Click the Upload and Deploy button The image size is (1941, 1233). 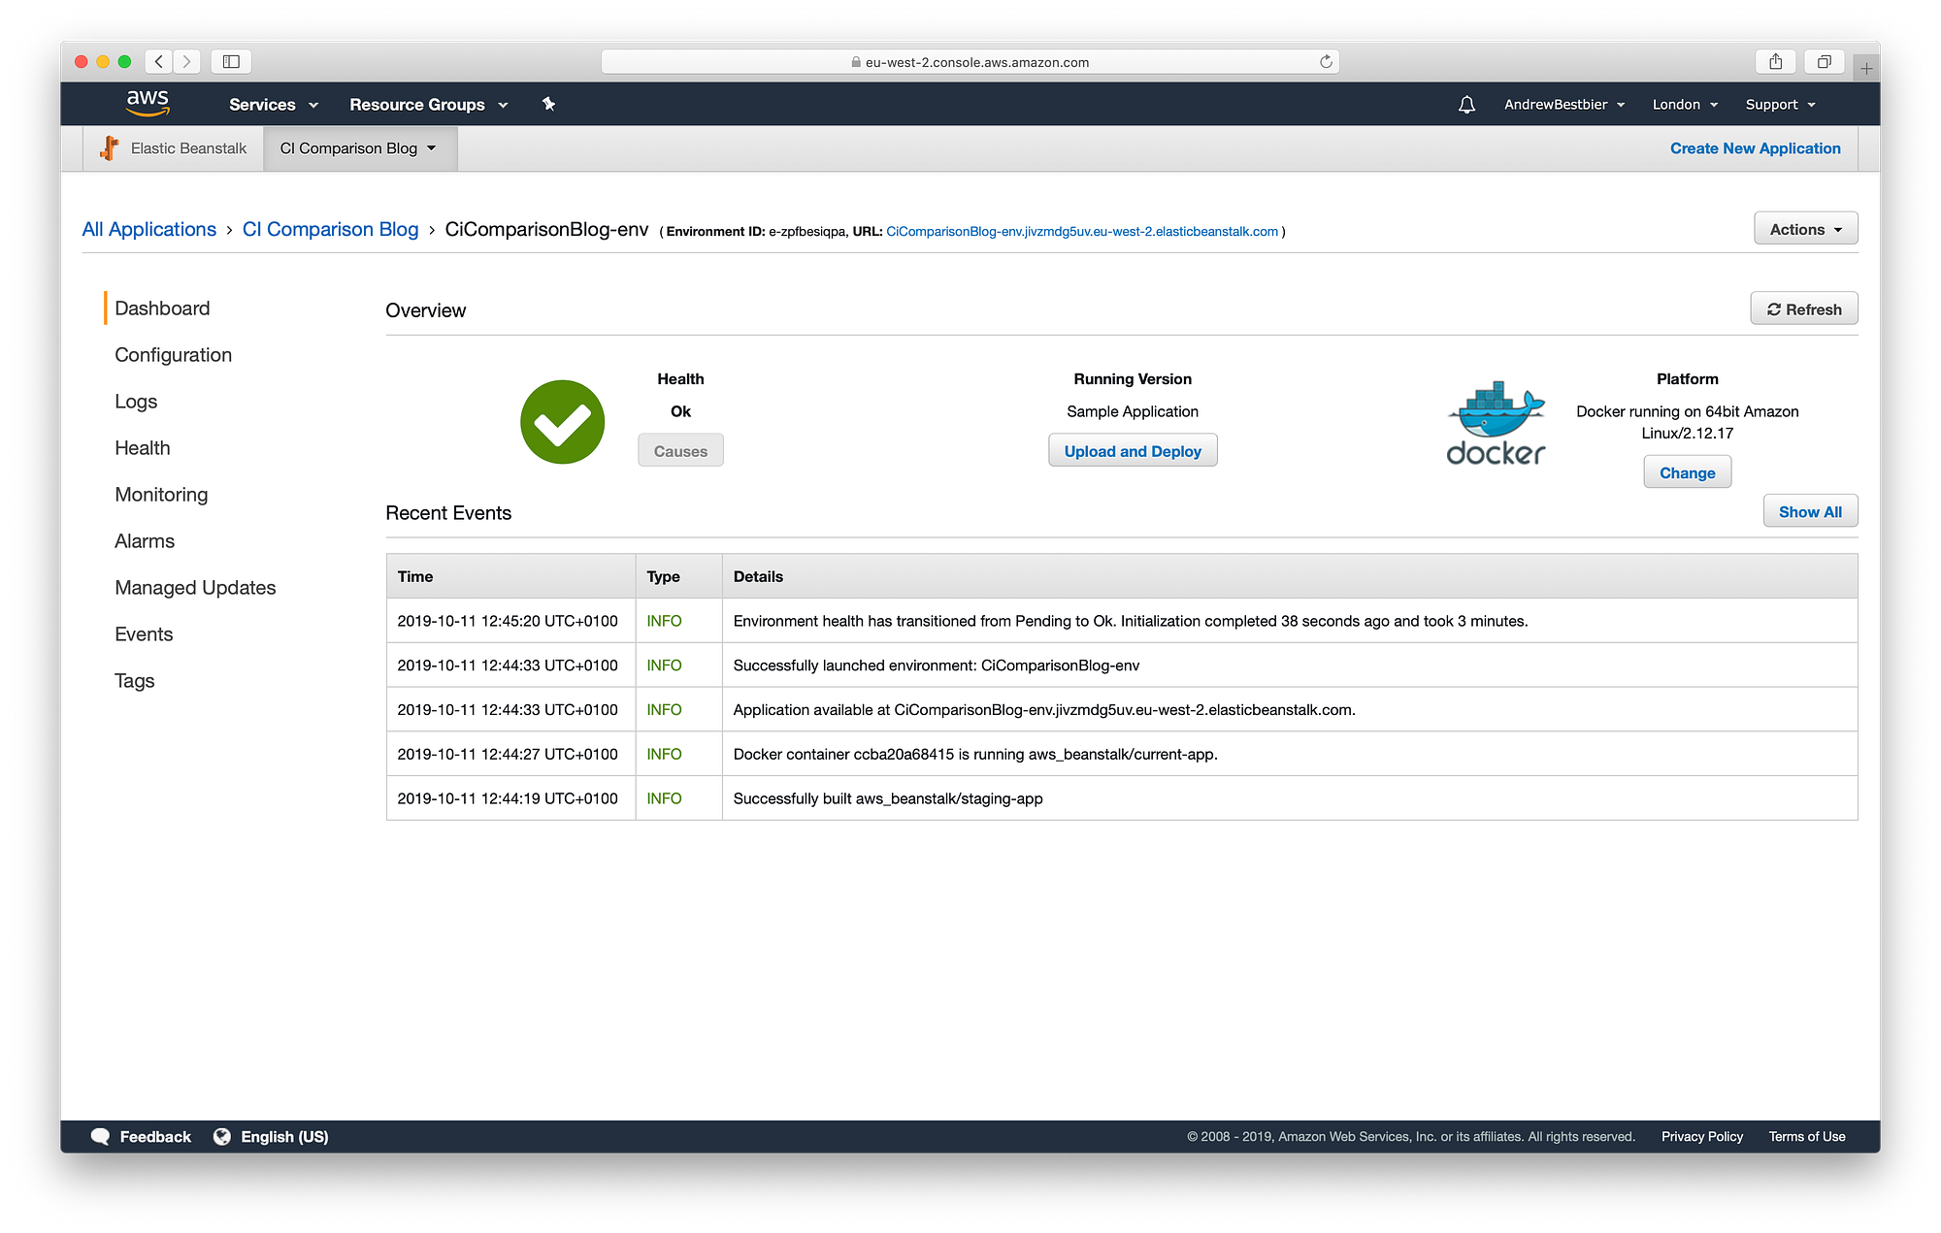click(x=1132, y=451)
